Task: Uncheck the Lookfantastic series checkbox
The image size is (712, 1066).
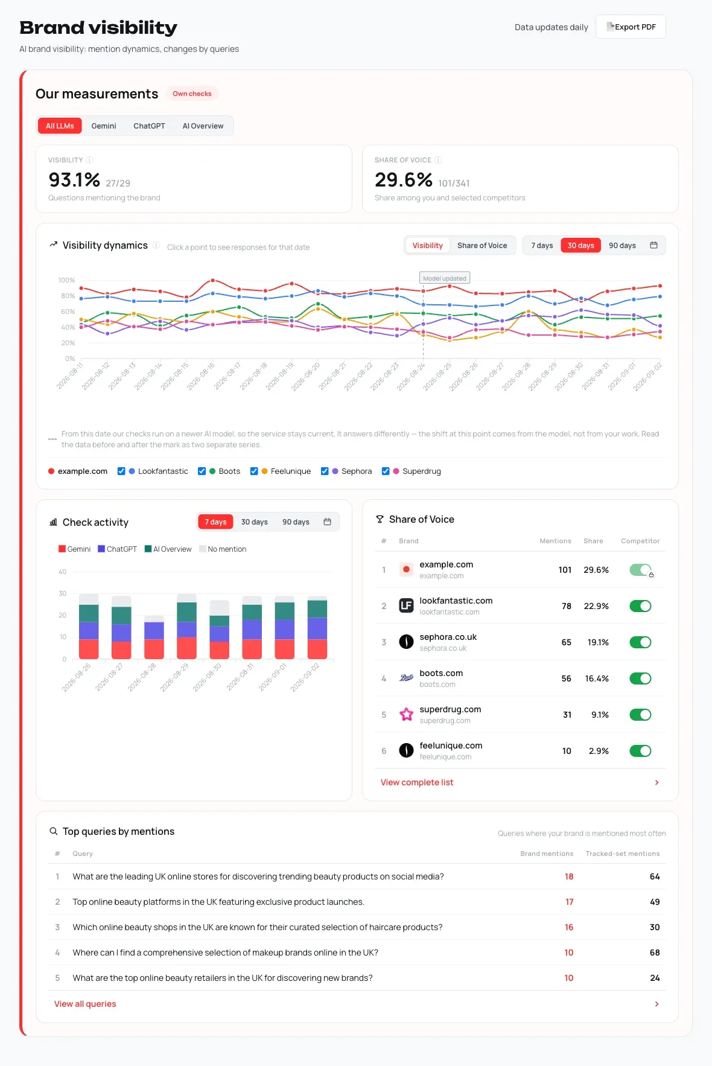Action: 121,471
